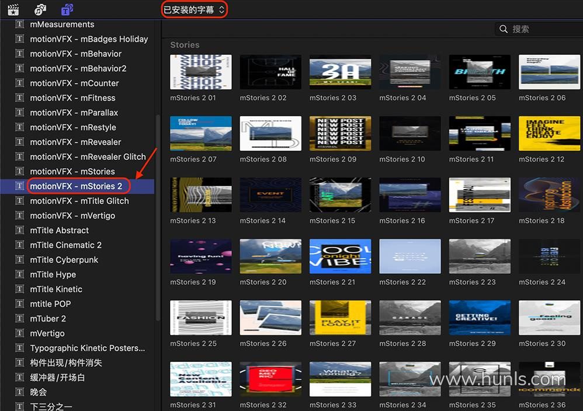The image size is (583, 411).
Task: Choose the mStories 2 05 title thumbnail
Action: click(x=480, y=72)
